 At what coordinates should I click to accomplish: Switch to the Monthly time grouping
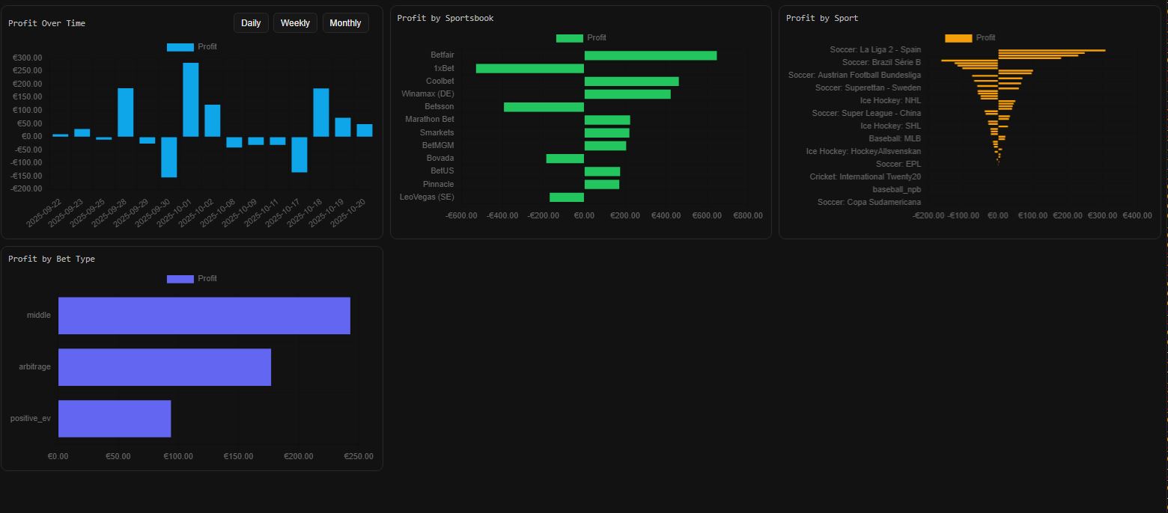pyautogui.click(x=345, y=23)
